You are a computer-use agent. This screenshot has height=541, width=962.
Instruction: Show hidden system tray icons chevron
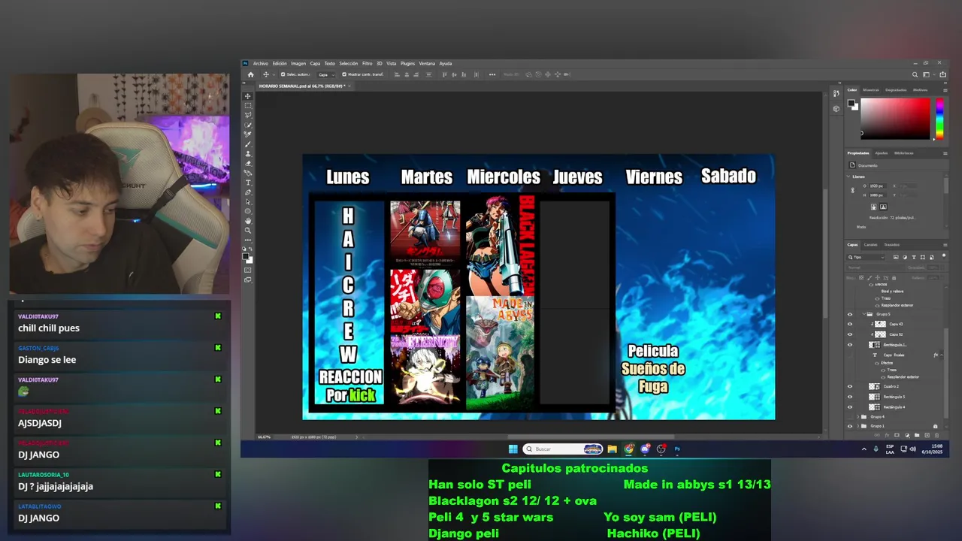pyautogui.click(x=864, y=449)
